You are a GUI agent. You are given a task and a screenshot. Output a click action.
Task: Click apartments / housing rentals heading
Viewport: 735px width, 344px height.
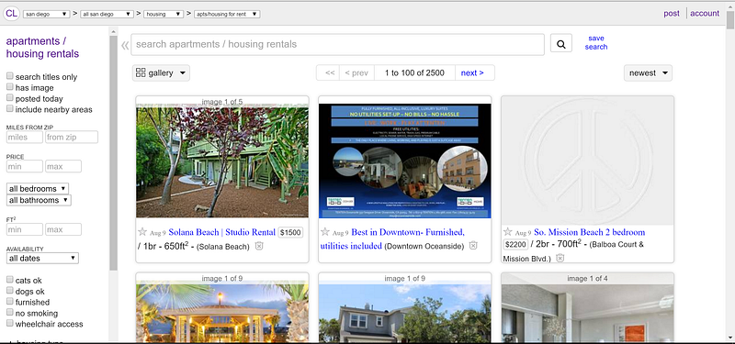click(x=42, y=48)
